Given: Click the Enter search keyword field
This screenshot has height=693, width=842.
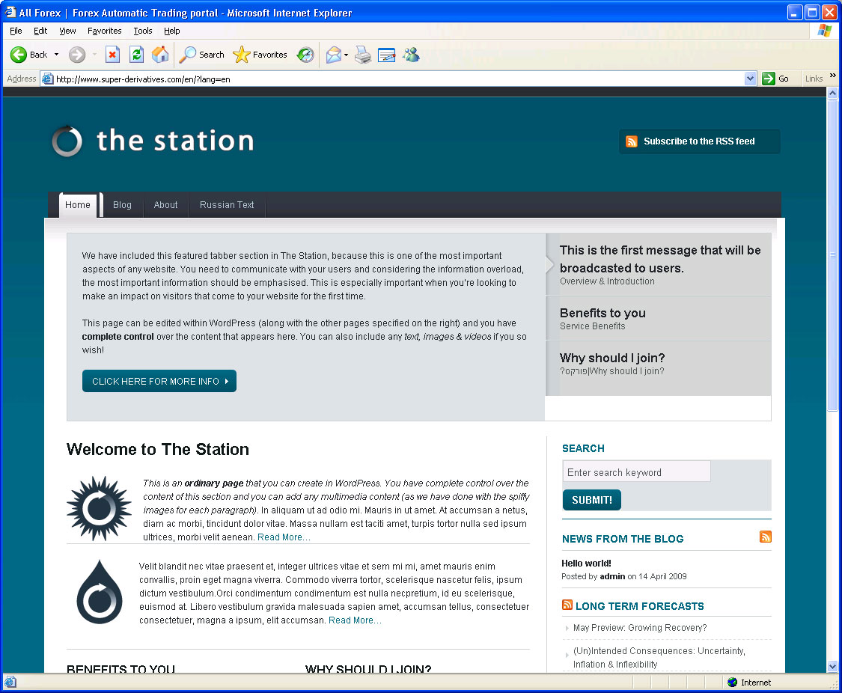Looking at the screenshot, I should point(636,472).
